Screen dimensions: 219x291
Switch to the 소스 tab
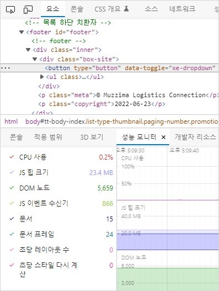pos(151,9)
